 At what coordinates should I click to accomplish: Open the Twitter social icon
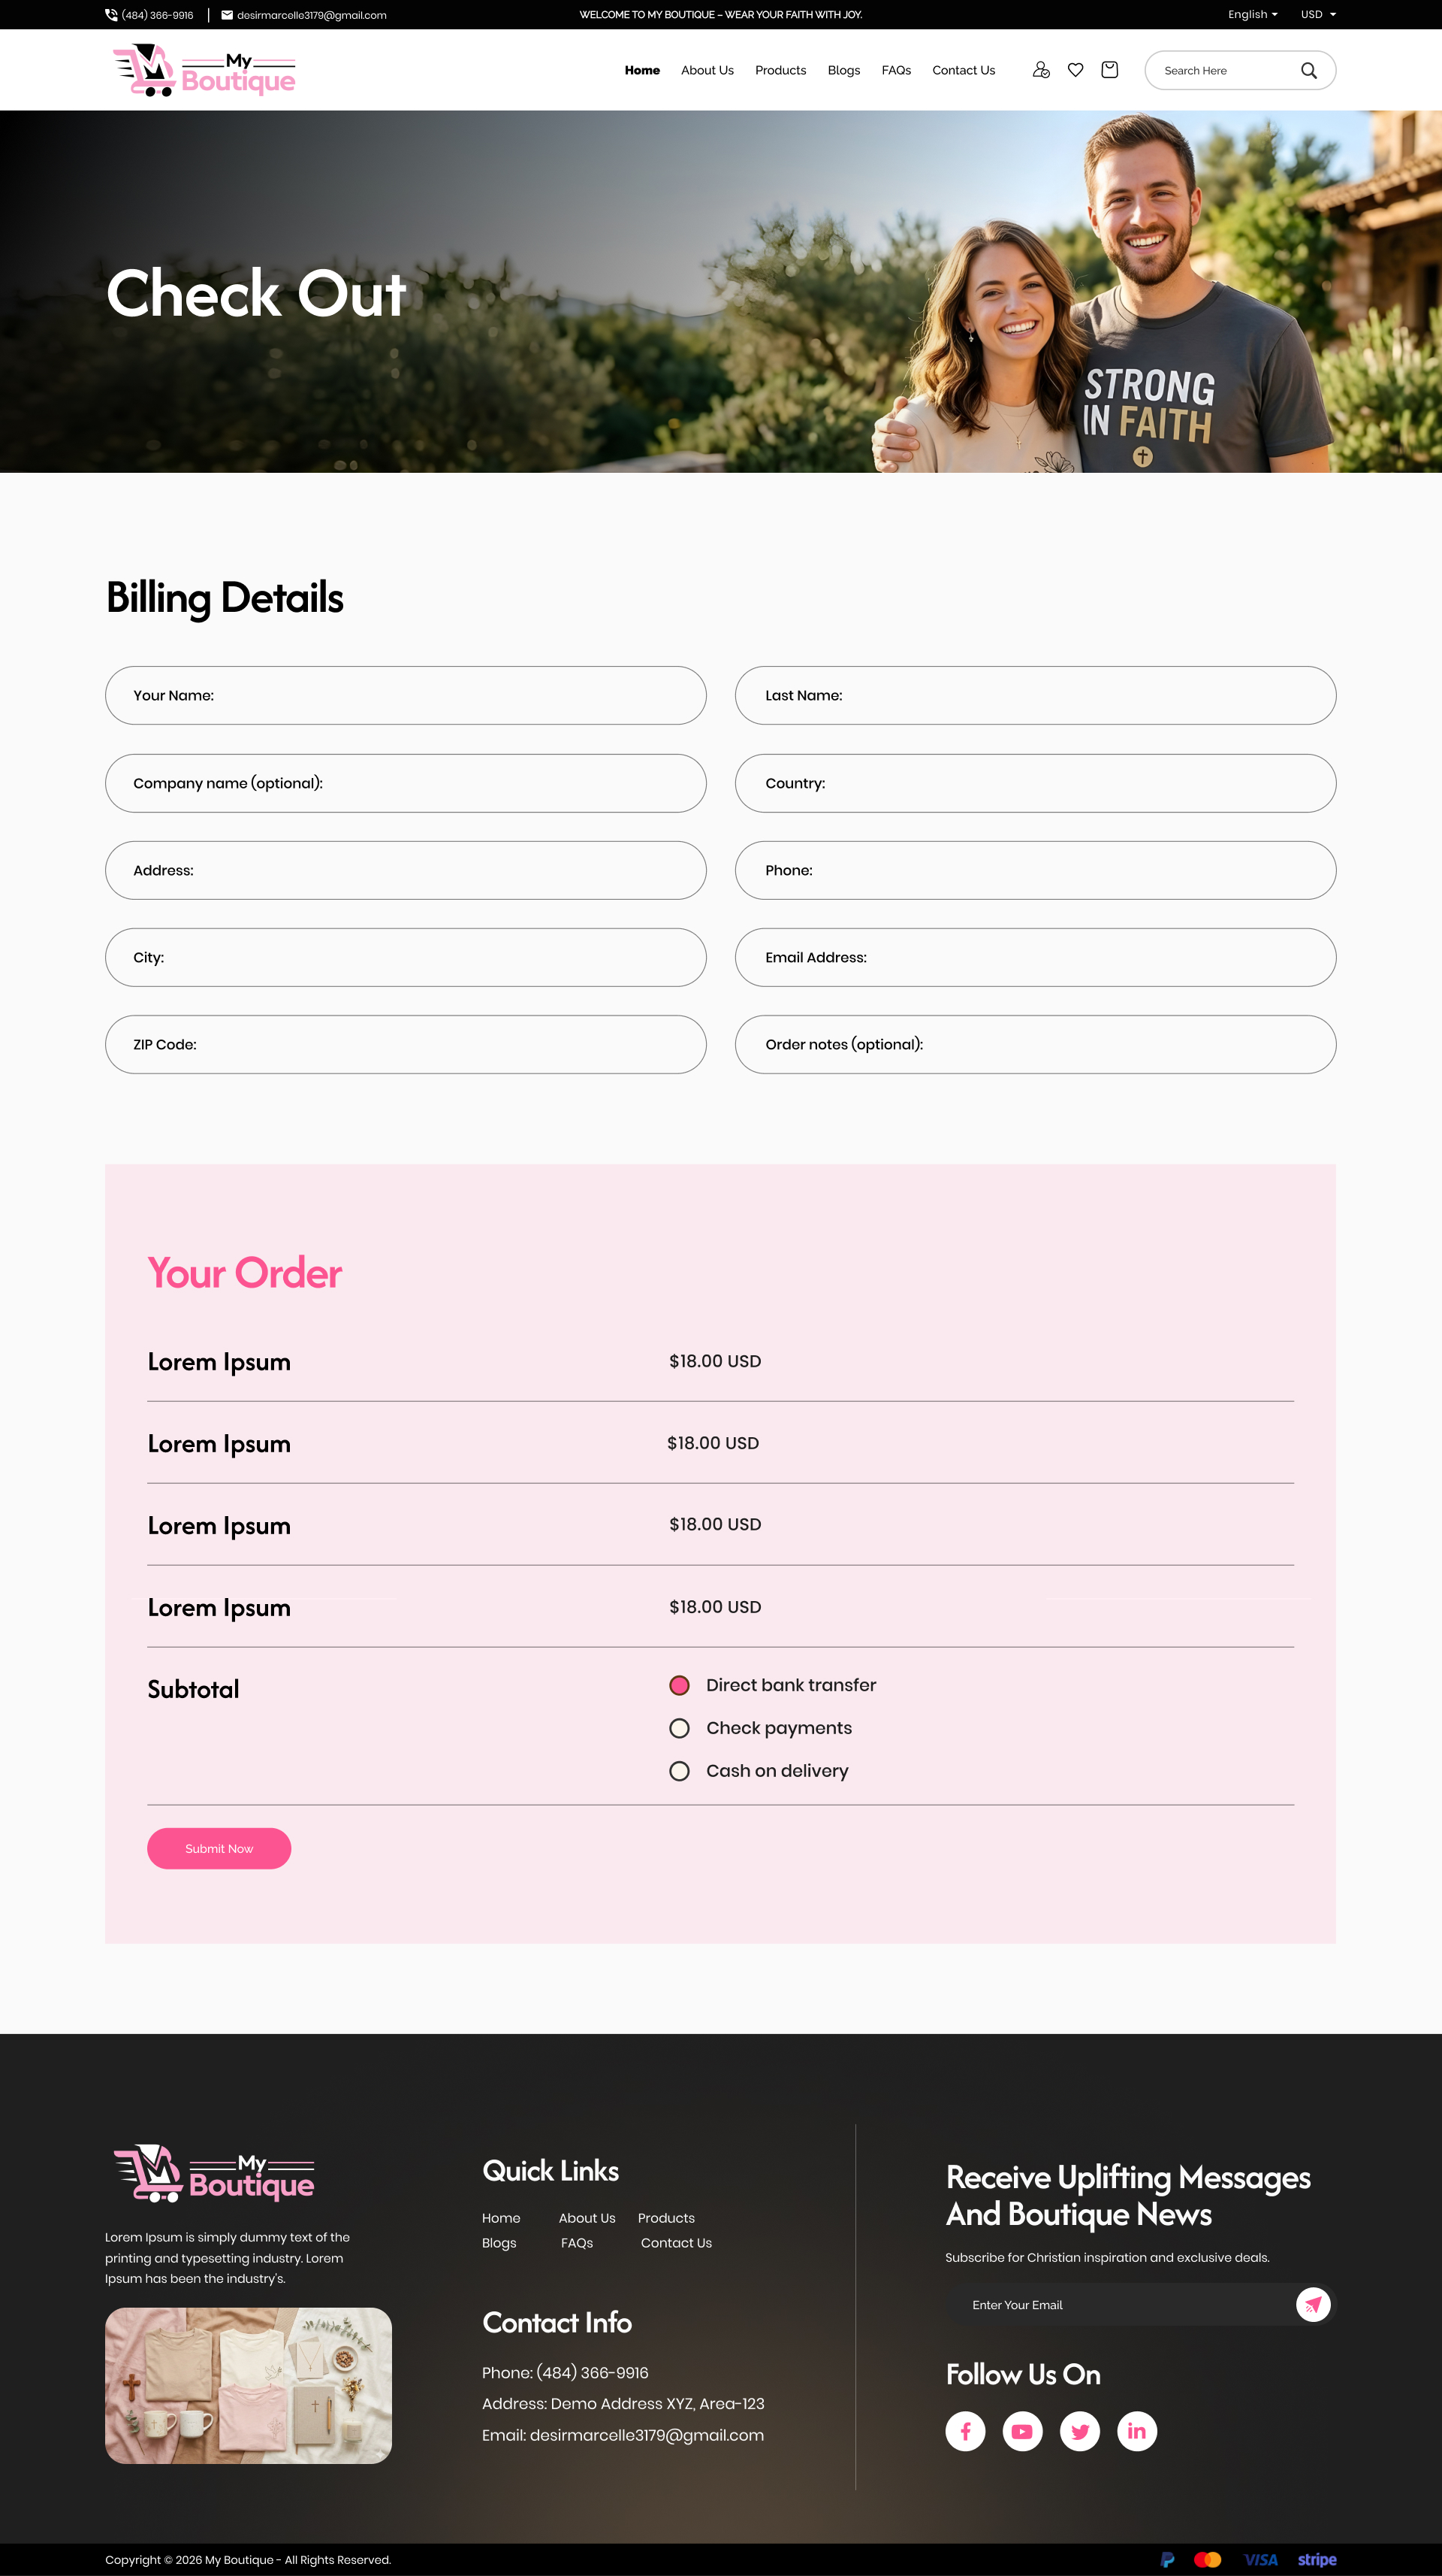tap(1079, 2431)
